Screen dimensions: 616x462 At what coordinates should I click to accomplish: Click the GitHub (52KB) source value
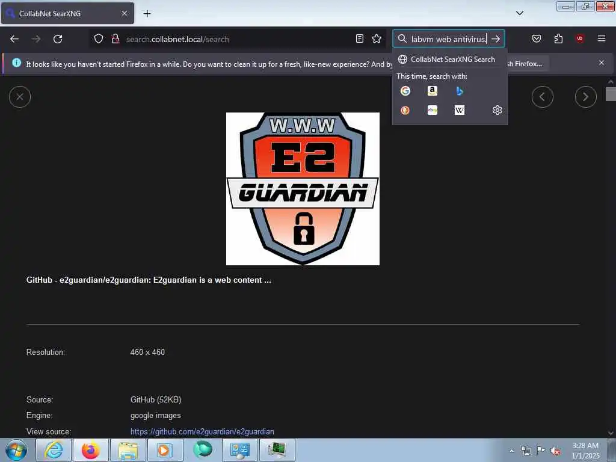coord(156,400)
